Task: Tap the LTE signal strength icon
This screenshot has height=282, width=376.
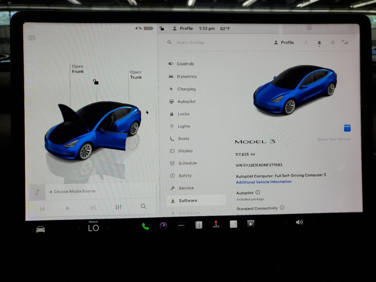Action: (x=345, y=42)
